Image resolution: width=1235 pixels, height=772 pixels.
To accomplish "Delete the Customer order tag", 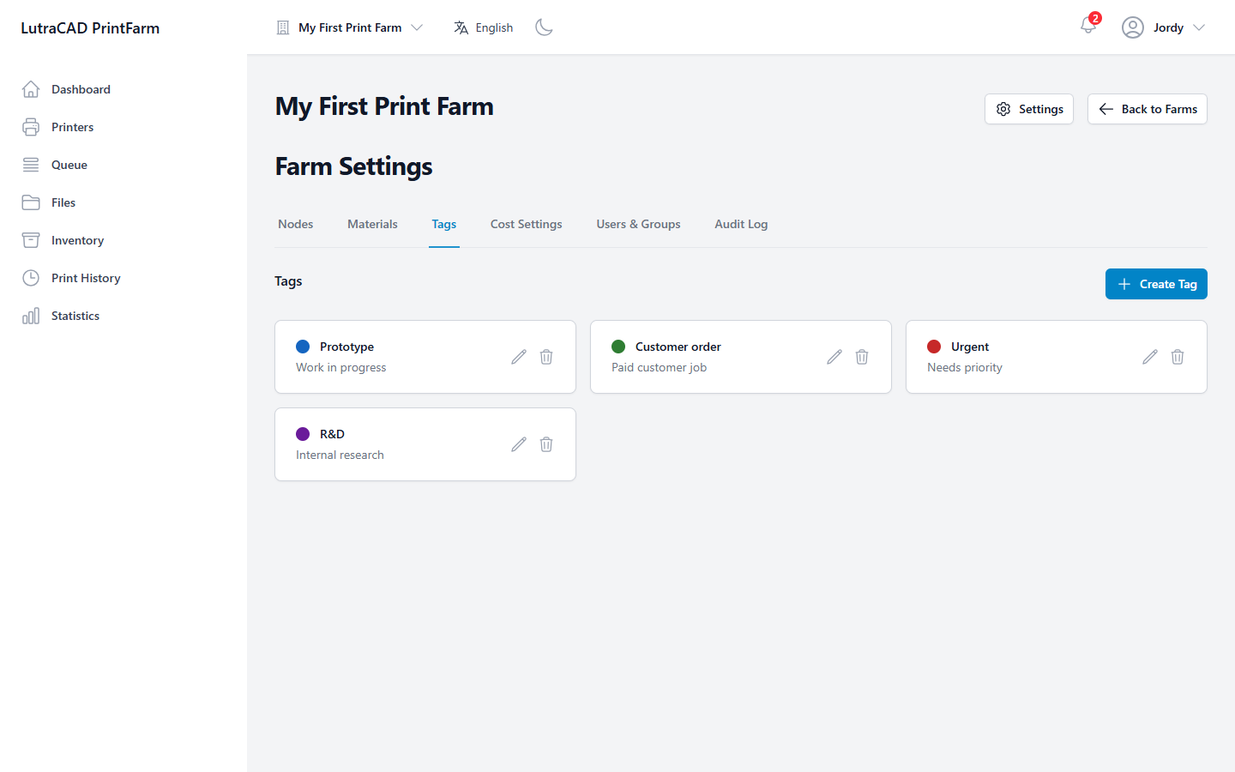I will 862,357.
